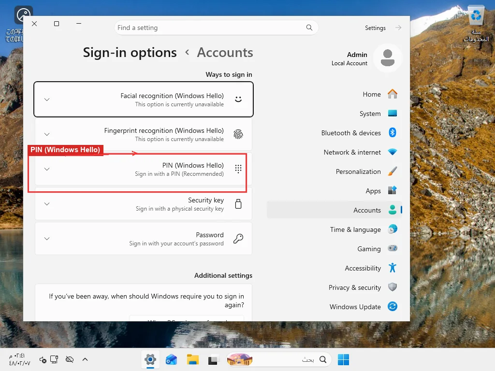Click the Bluetooth icon in sidebar
This screenshot has width=495, height=371.
pos(393,132)
